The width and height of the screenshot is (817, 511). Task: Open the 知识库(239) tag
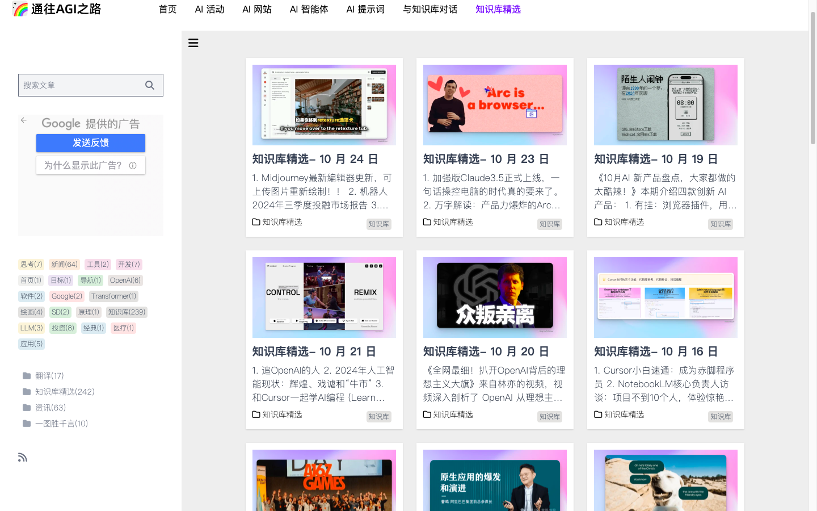tap(127, 312)
